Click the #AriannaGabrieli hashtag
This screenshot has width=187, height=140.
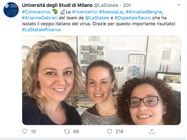pyautogui.click(x=40, y=18)
